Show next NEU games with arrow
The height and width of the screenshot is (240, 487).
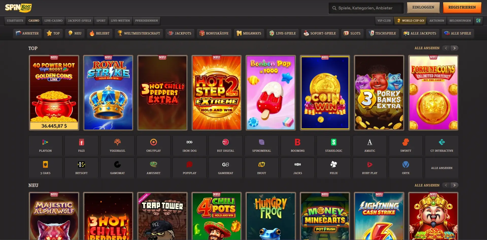point(455,185)
